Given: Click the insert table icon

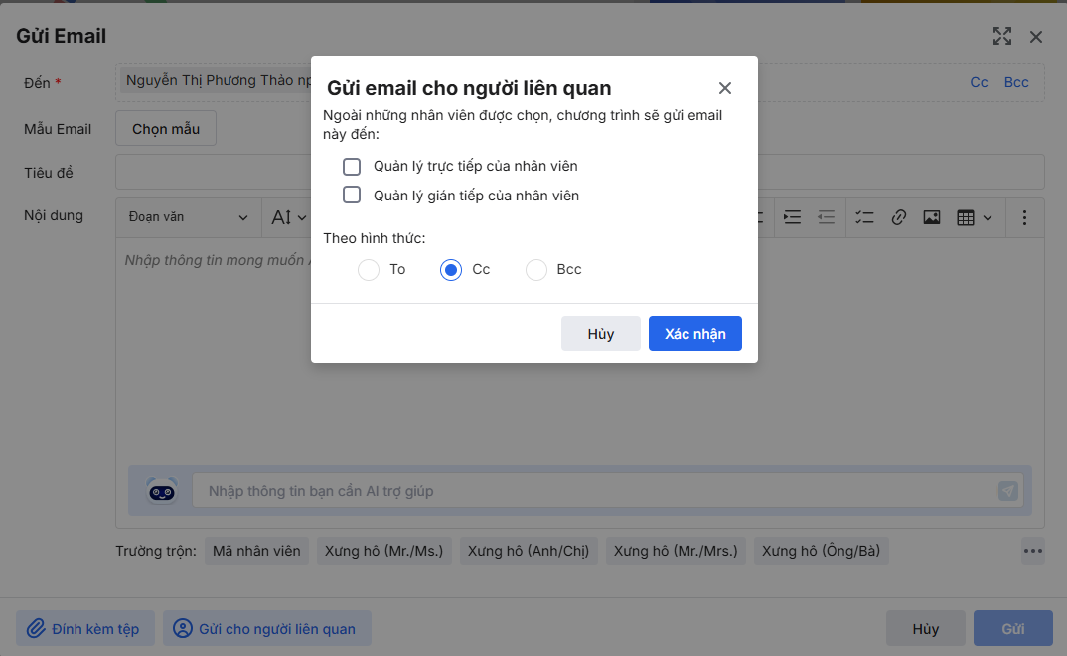Looking at the screenshot, I should click(965, 217).
